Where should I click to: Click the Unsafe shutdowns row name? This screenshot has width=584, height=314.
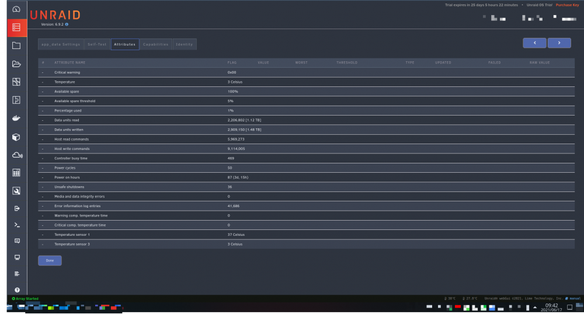click(x=69, y=187)
